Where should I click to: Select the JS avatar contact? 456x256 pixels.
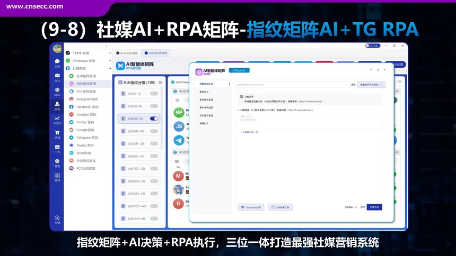click(x=179, y=126)
